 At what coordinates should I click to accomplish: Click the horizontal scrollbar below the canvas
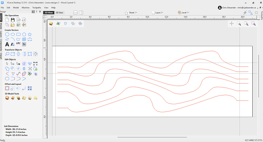pos(152,137)
